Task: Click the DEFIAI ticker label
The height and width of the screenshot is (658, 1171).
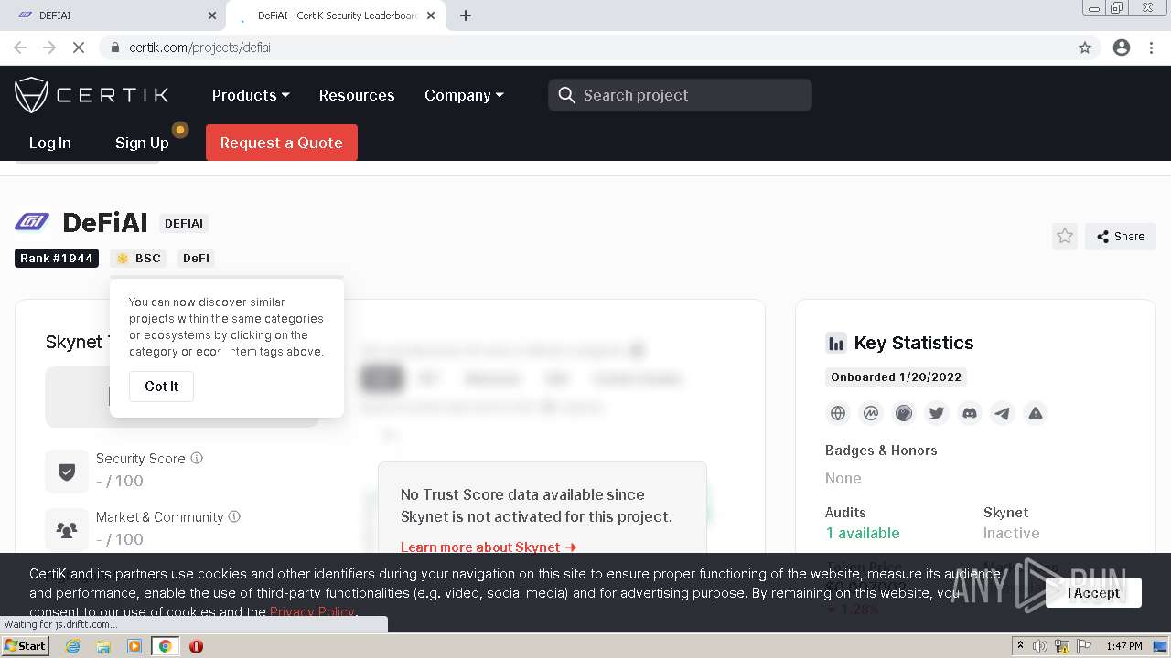Action: (184, 223)
